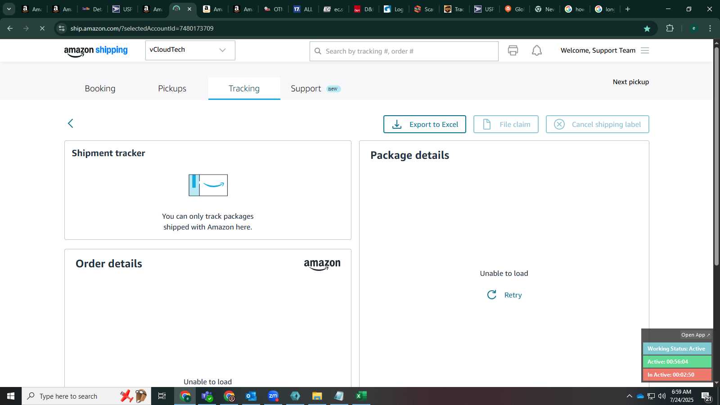
Task: Click the browser back arrow
Action: 10,28
